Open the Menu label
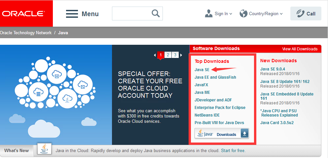328x158 pixels. pos(90,14)
